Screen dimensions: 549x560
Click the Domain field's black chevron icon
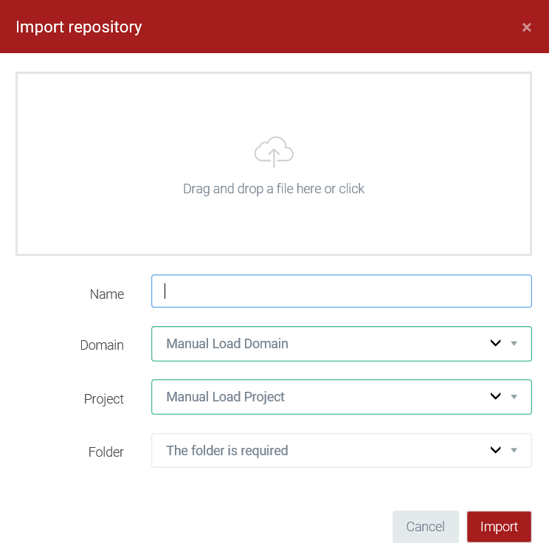pyautogui.click(x=496, y=344)
